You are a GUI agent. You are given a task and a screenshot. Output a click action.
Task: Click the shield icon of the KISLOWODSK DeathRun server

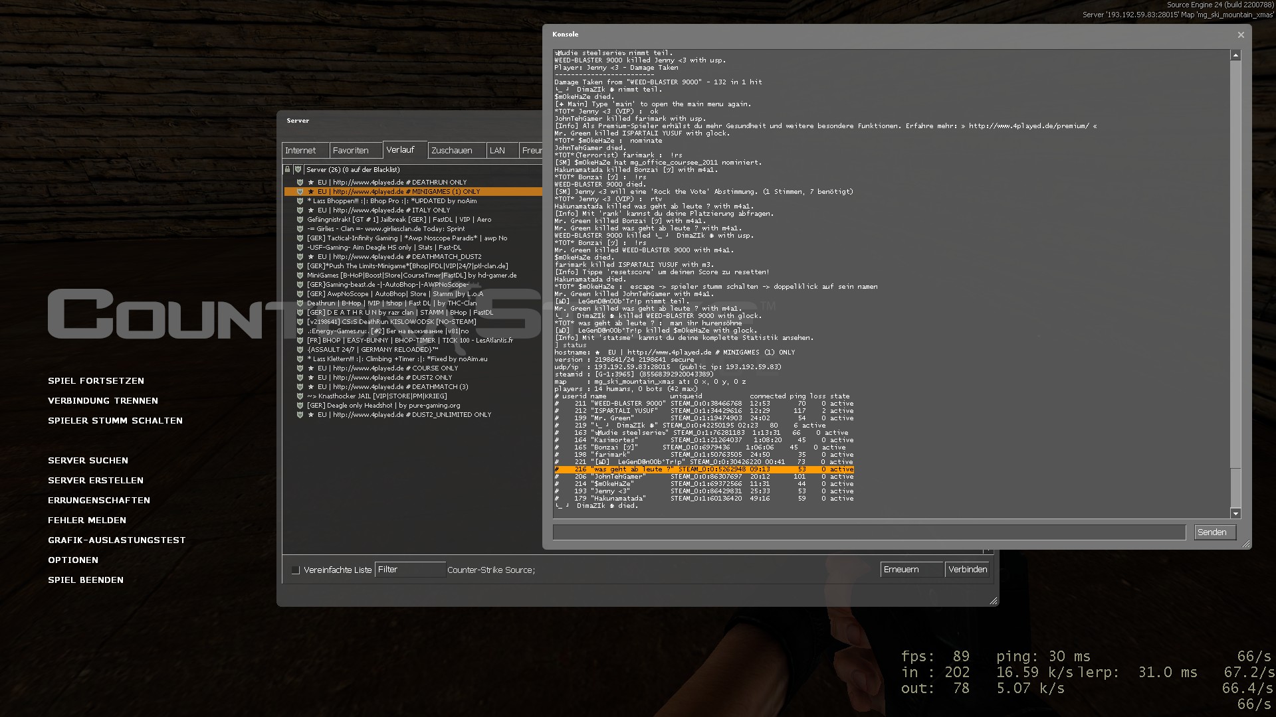[x=300, y=321]
